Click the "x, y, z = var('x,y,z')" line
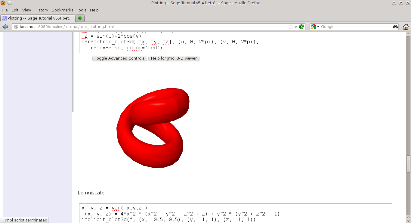The height and width of the screenshot is (223, 411). pos(114,208)
